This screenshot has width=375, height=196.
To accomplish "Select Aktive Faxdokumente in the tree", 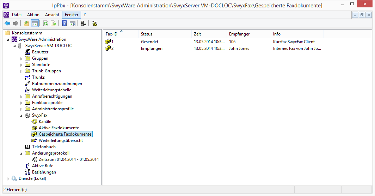I will [x=59, y=128].
